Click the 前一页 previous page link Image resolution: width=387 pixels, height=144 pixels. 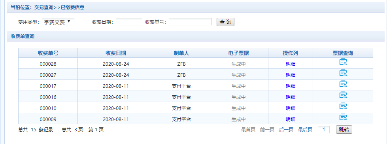tap(267, 130)
